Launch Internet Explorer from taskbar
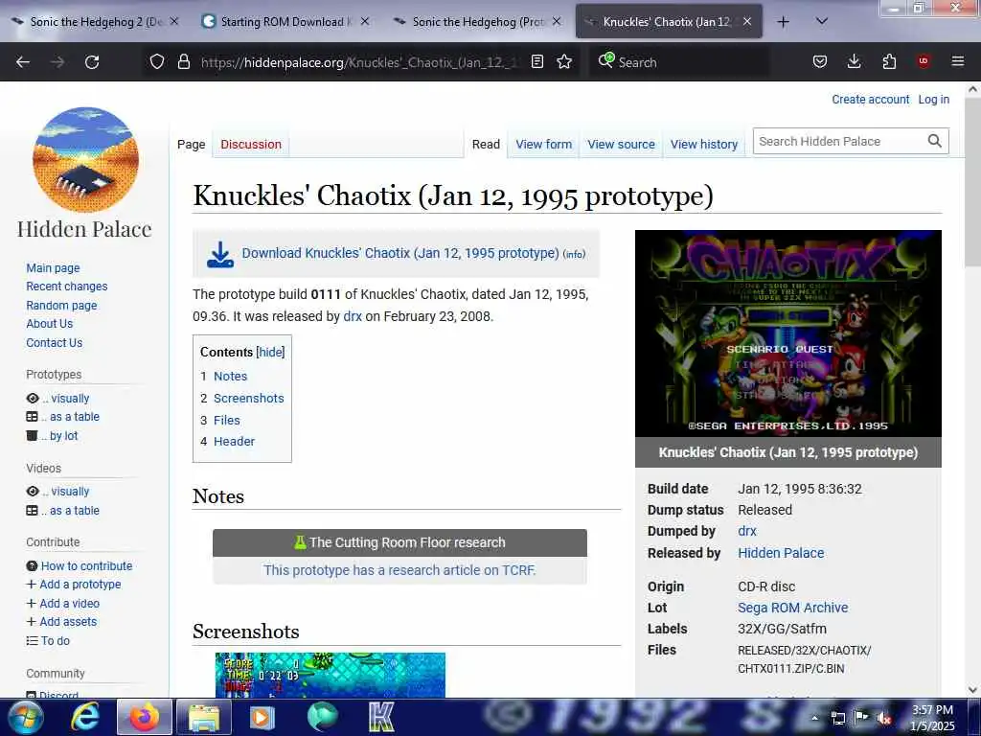The width and height of the screenshot is (981, 736). pyautogui.click(x=84, y=717)
